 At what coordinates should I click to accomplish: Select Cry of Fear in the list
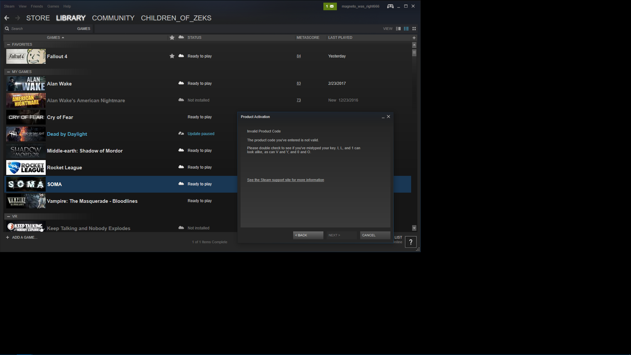60,117
